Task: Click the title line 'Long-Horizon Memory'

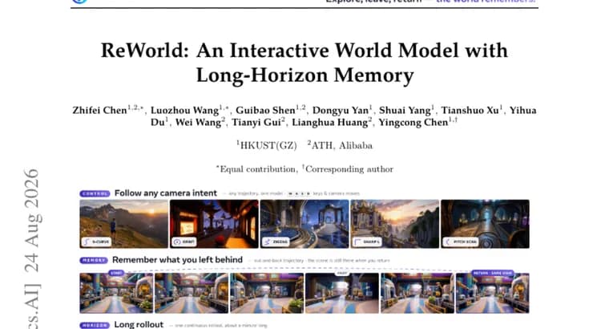Action: [304, 75]
